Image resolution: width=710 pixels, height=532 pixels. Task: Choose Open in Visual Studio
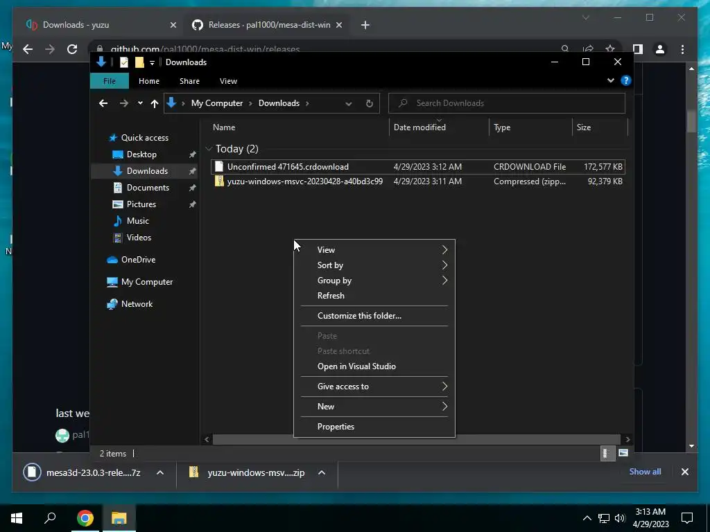[x=374, y=366]
